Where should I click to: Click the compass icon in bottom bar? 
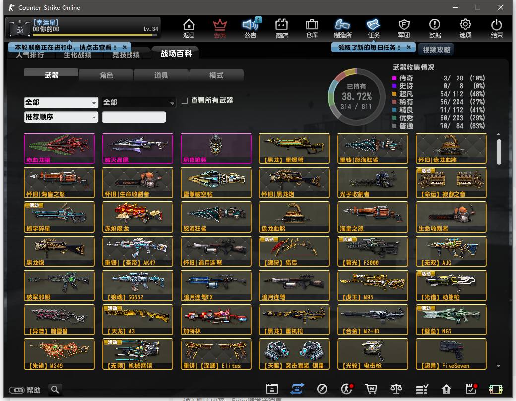[x=322, y=389]
